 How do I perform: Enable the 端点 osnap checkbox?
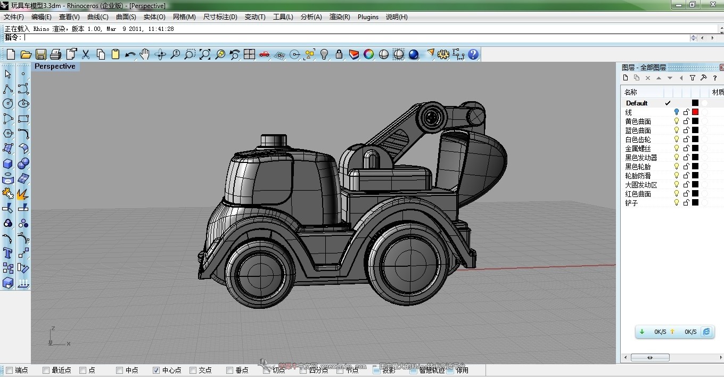click(x=9, y=370)
